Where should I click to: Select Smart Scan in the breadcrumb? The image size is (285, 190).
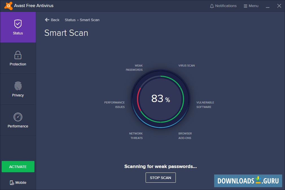[x=90, y=20]
